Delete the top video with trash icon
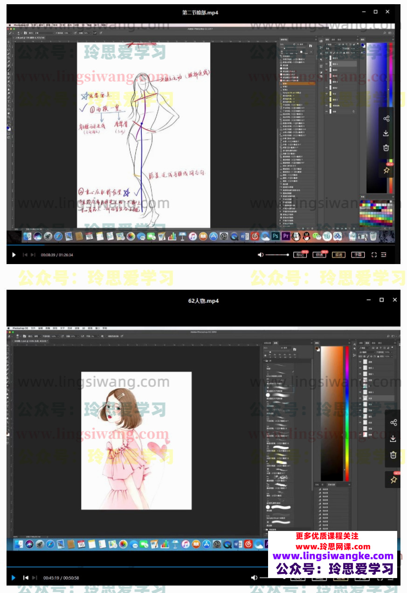407x593 pixels. coord(386,148)
